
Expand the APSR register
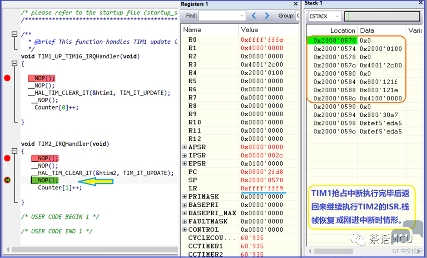coord(184,147)
